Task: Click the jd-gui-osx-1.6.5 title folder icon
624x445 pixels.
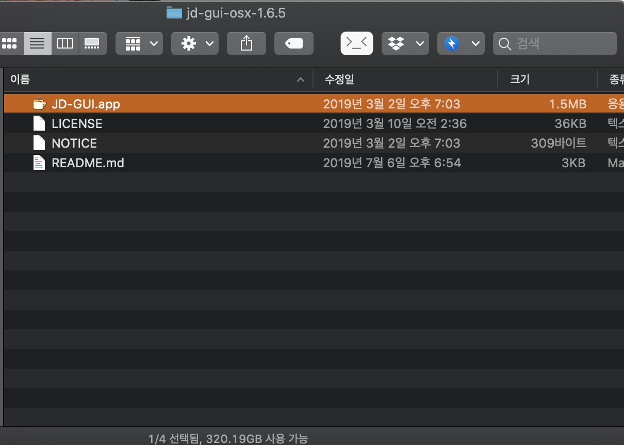Action: pos(174,12)
